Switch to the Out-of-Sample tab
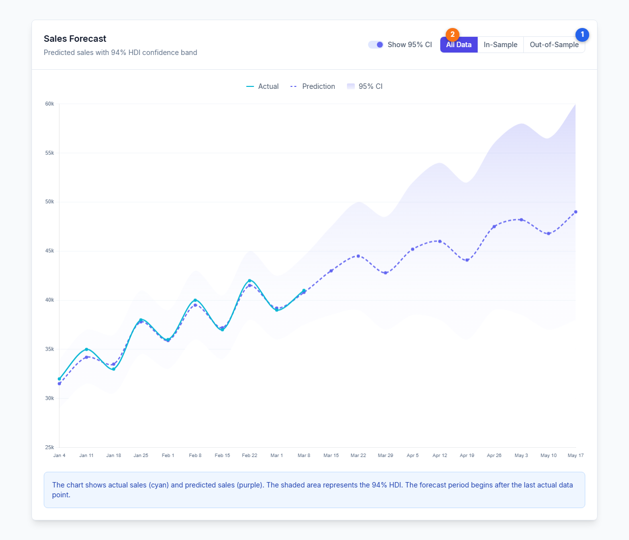629x540 pixels. (554, 45)
